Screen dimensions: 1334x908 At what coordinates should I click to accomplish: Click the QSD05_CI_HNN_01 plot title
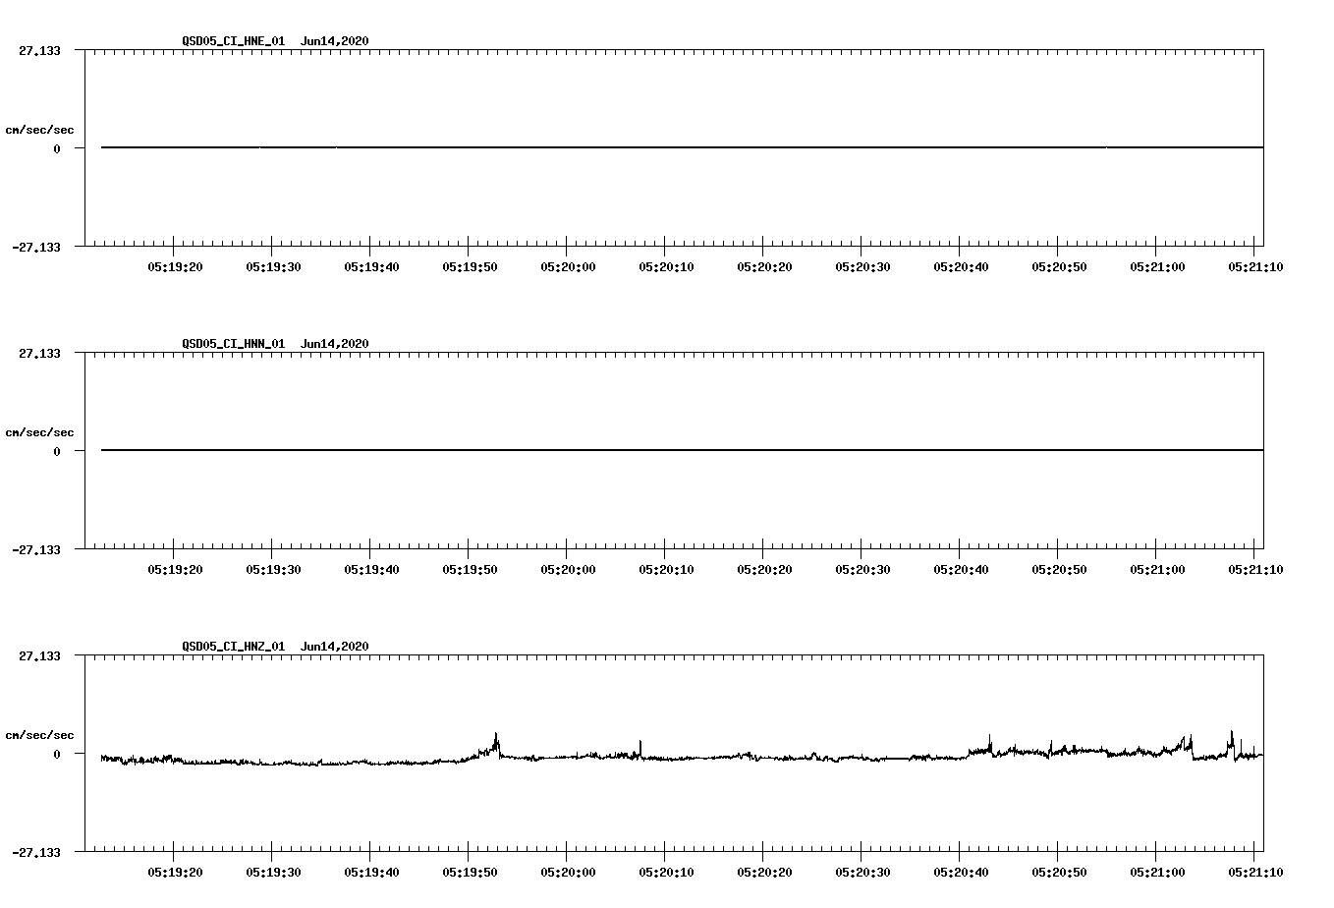pyautogui.click(x=233, y=344)
